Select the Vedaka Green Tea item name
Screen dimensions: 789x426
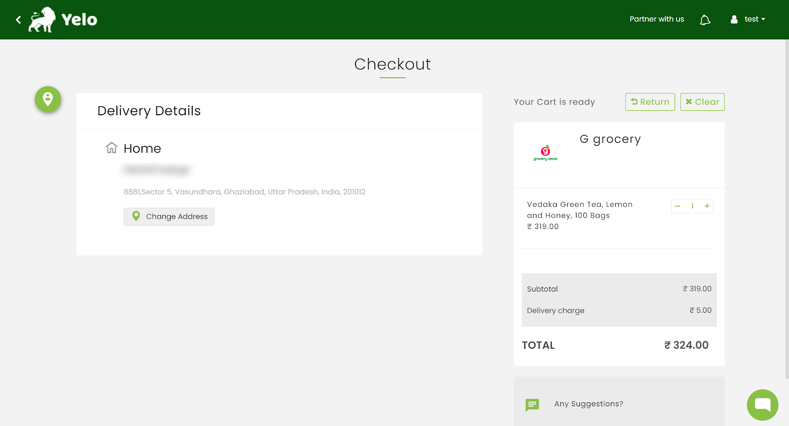[x=579, y=210]
